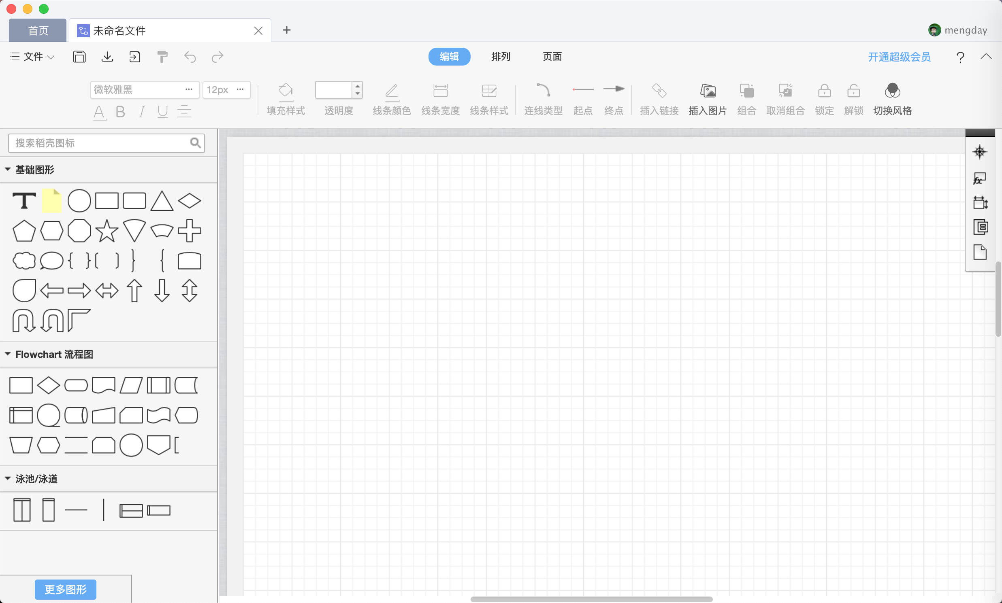Select the yellow sticky note shape
This screenshot has width=1002, height=603.
52,201
